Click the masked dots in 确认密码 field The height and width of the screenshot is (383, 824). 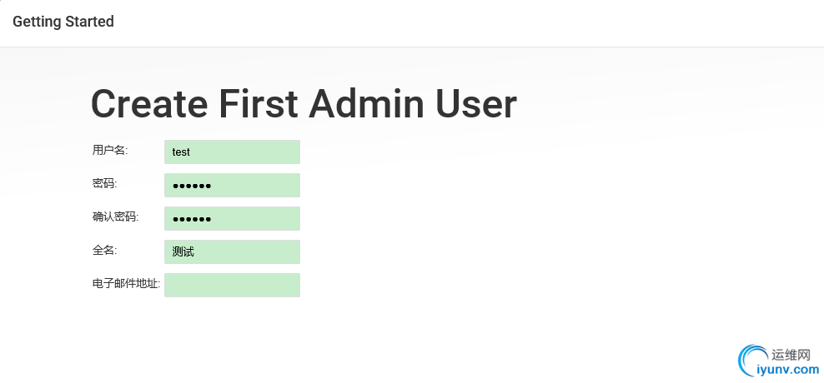pos(192,219)
